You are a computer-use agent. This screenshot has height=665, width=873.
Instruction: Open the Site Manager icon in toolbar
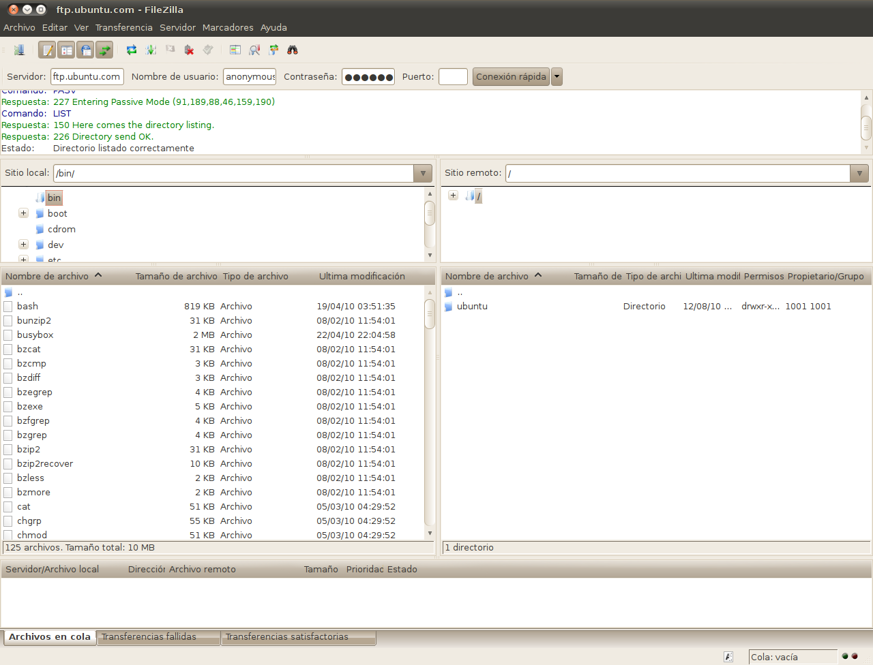click(19, 50)
